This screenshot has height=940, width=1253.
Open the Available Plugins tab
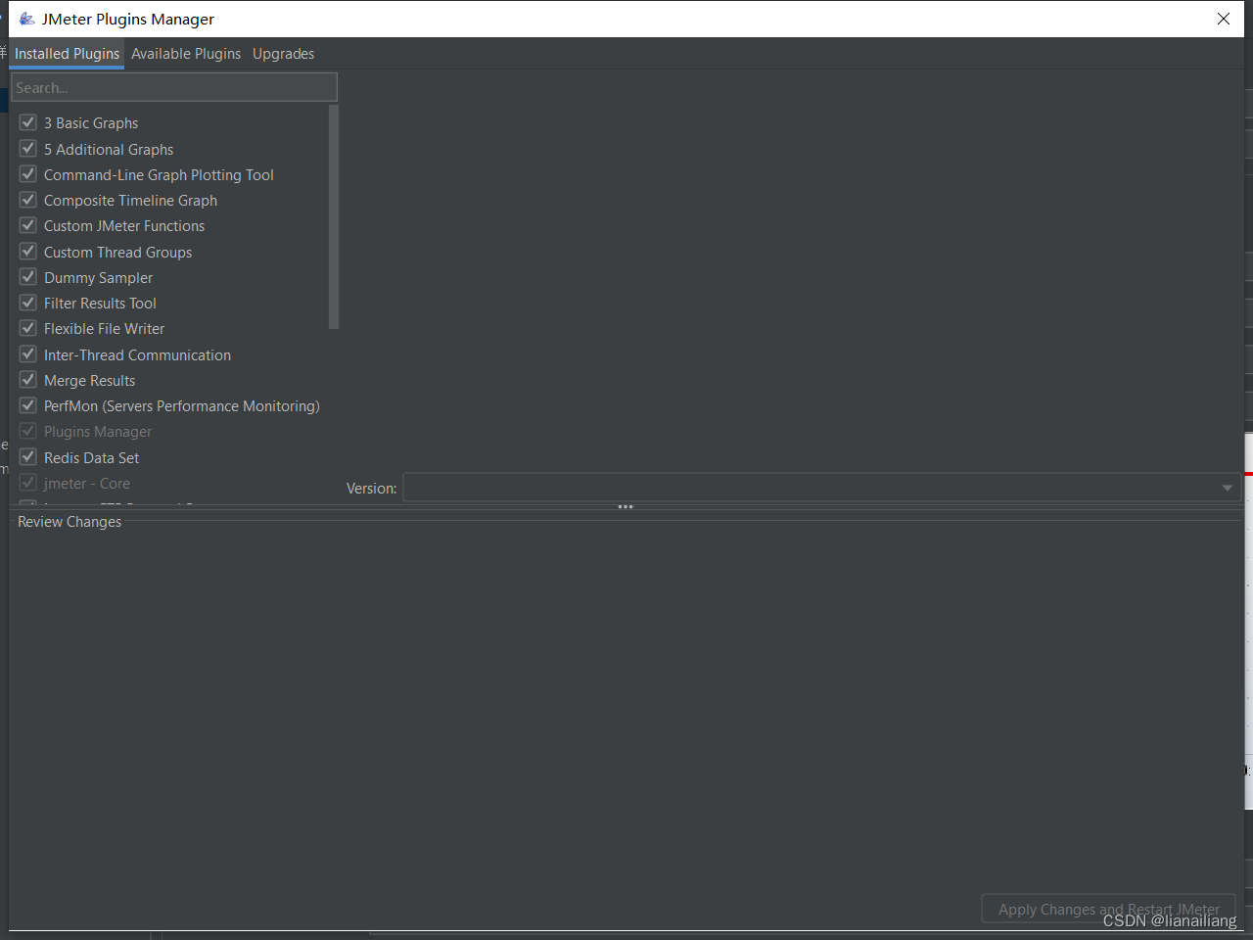186,54
